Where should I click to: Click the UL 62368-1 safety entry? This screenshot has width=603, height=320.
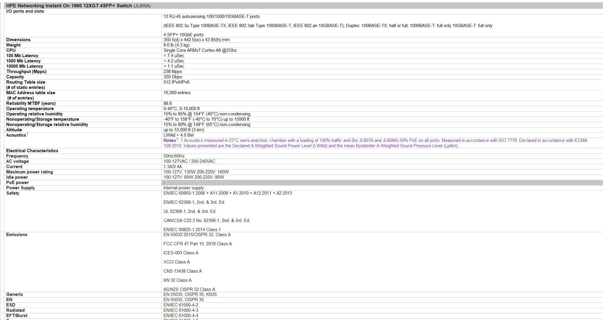(x=190, y=211)
